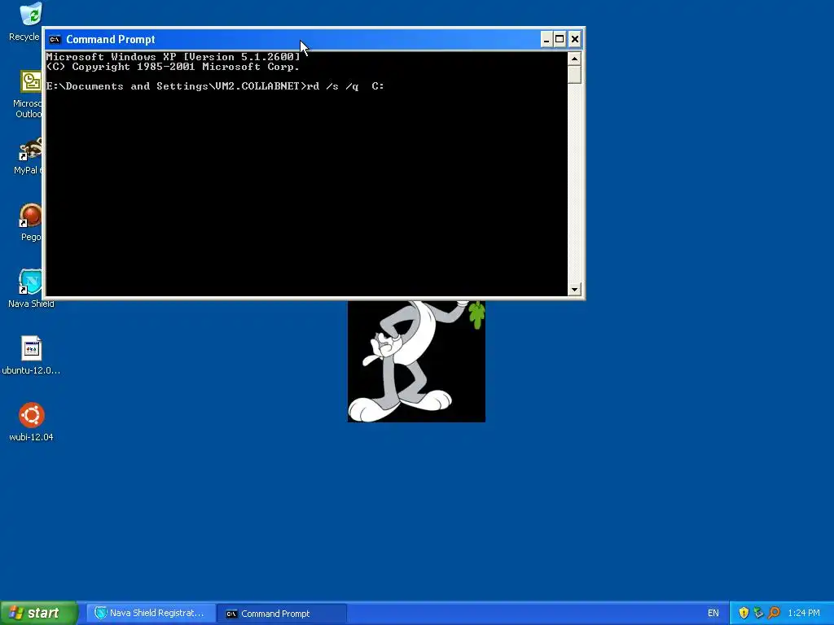
Task: Click the Start button
Action: (x=39, y=613)
